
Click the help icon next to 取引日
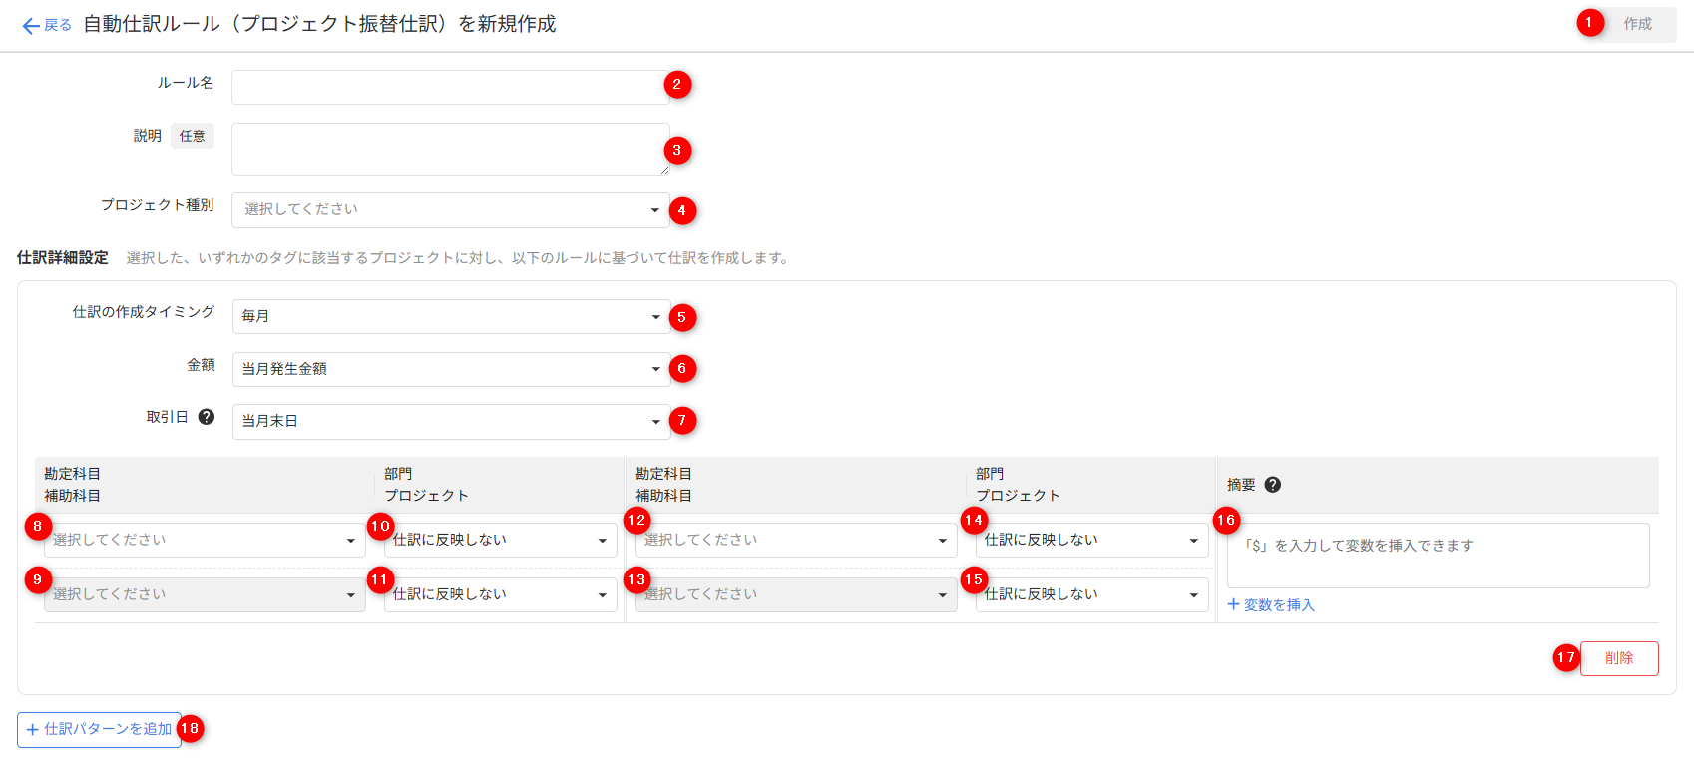[207, 417]
